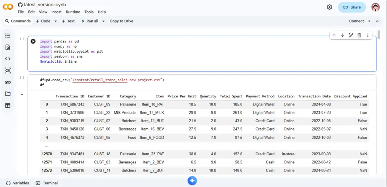Image resolution: width=387 pixels, height=187 pixels.
Task: Click the Gemini sparkle button
Action: [x=192, y=181]
